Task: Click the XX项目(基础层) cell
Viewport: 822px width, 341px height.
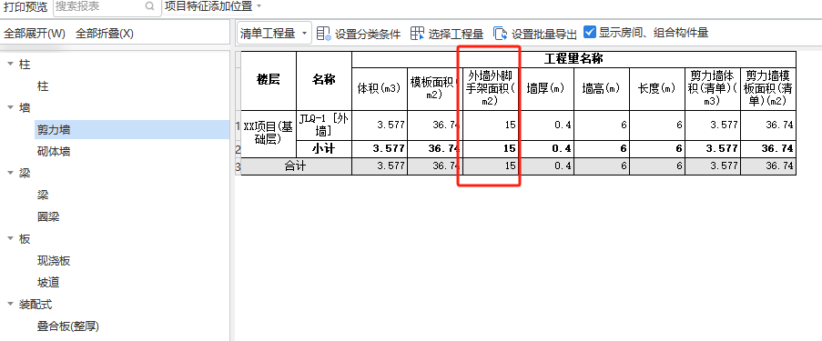Action: point(269,134)
